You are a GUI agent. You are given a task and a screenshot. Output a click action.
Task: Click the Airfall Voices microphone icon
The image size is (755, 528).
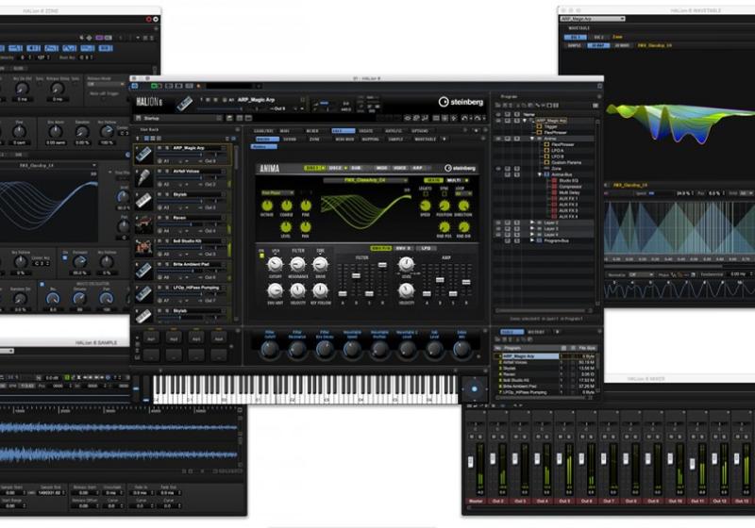(143, 177)
